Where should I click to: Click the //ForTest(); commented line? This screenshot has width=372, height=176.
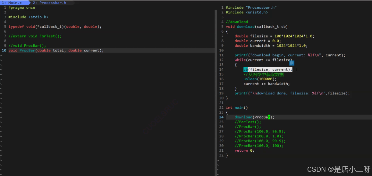248,122
